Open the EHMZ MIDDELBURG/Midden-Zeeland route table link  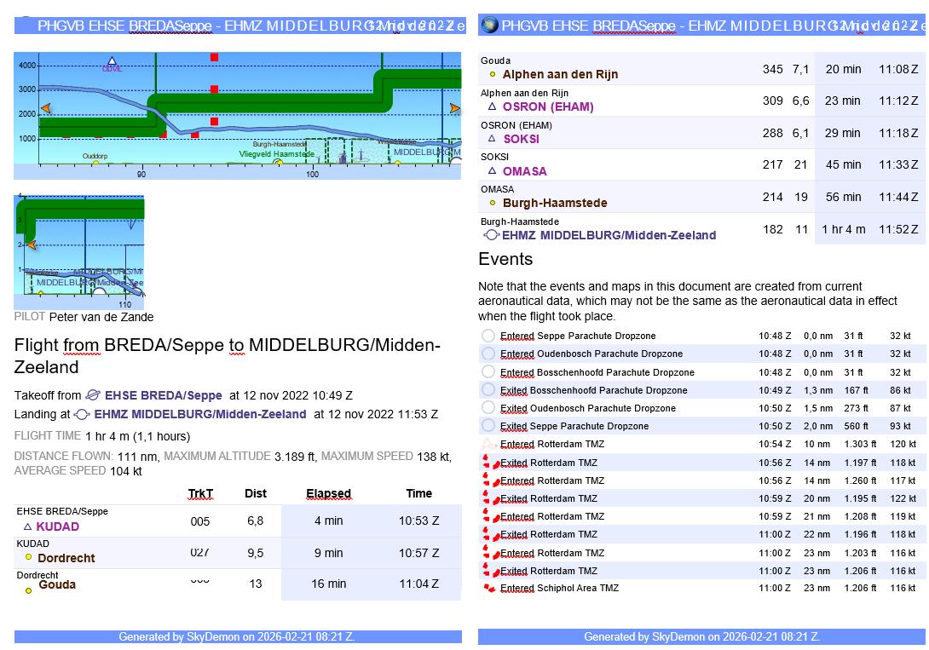[x=609, y=235]
